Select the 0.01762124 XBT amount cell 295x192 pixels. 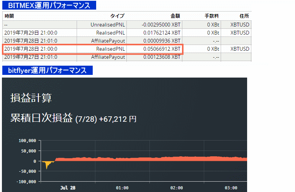[162, 33]
